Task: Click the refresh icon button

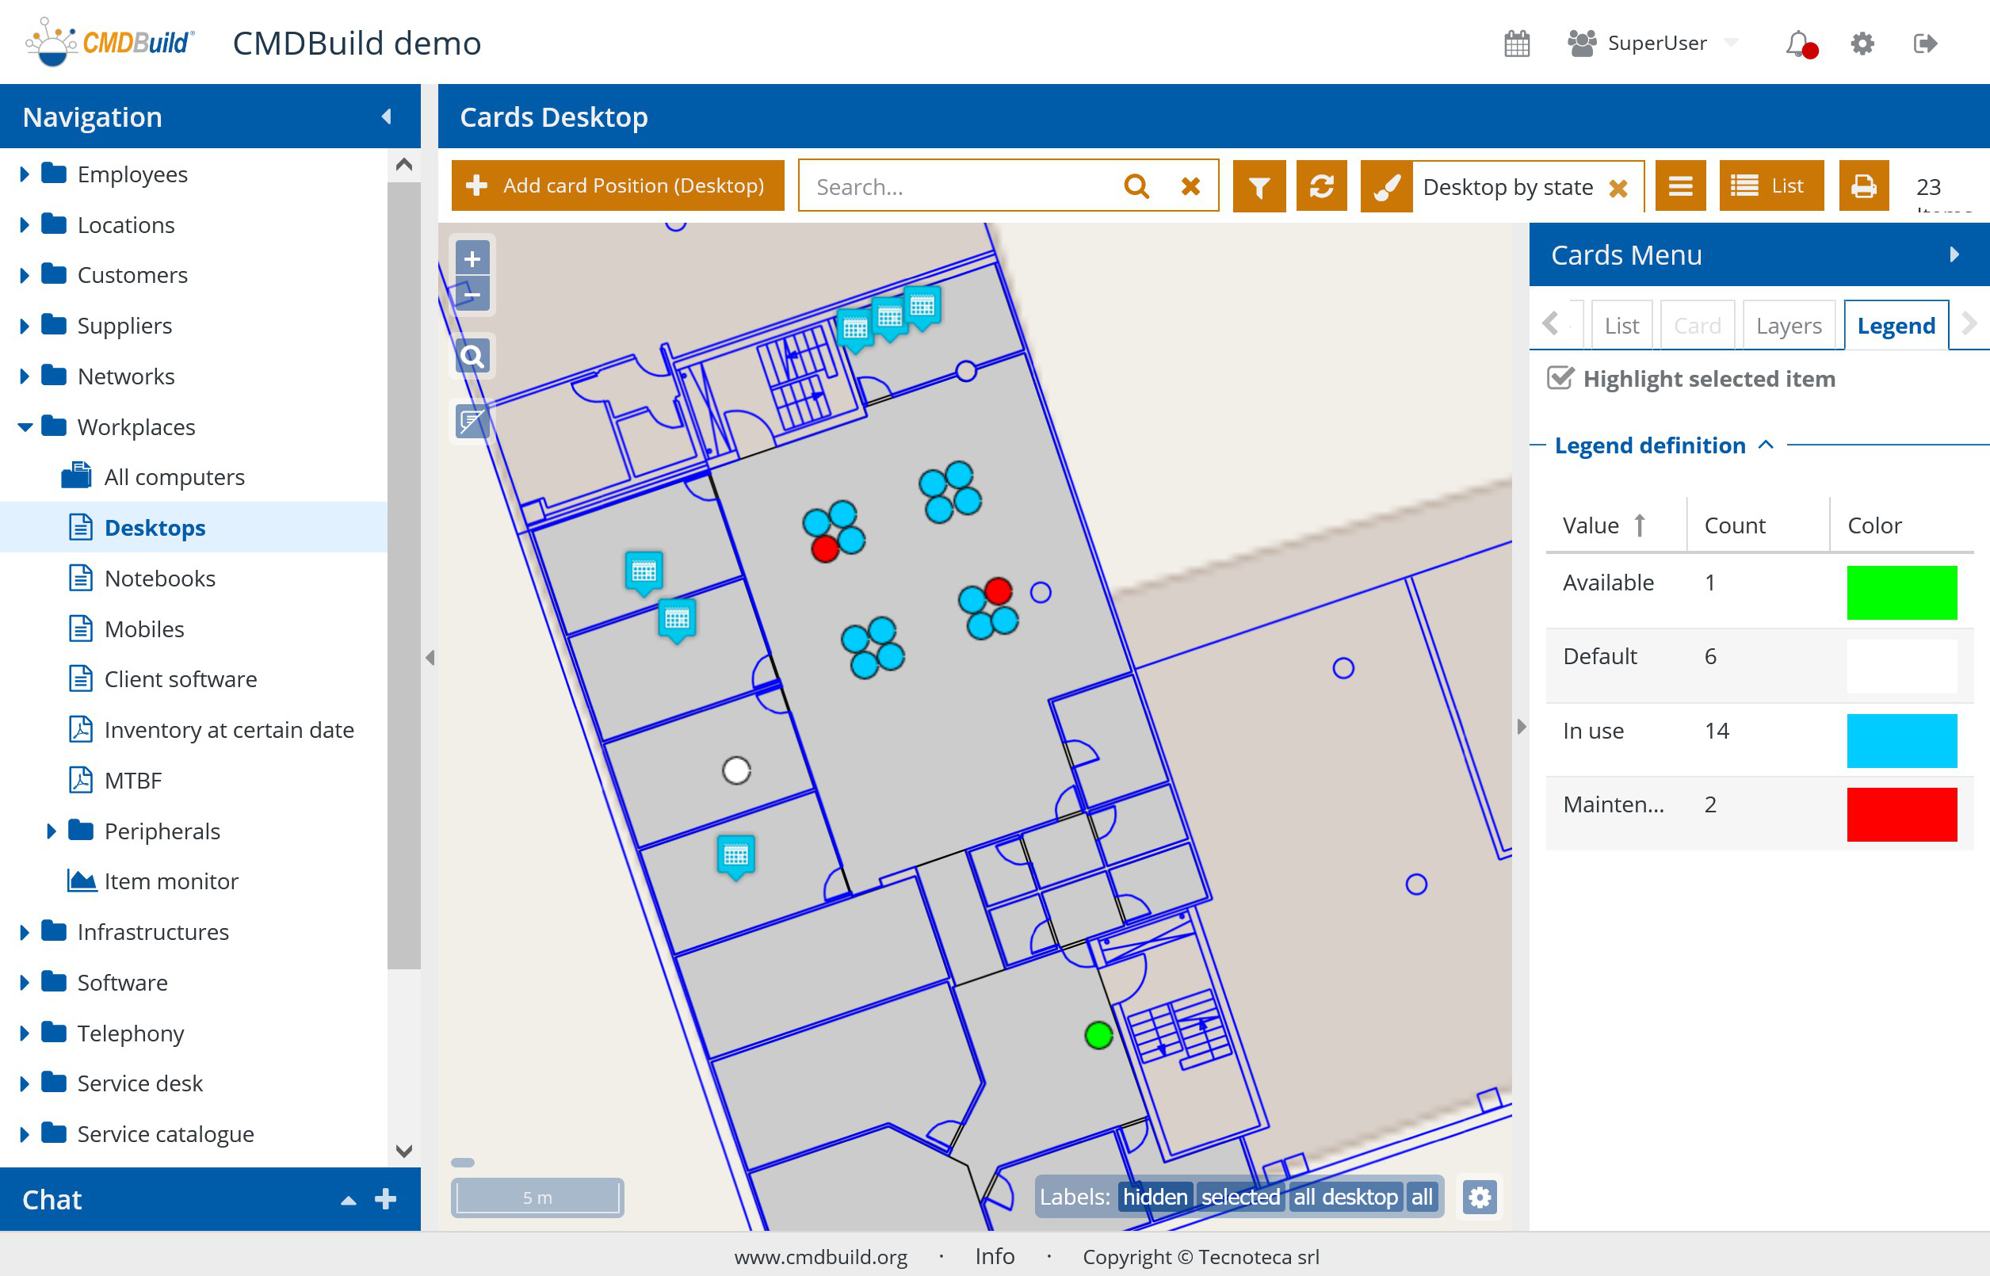Action: tap(1321, 186)
